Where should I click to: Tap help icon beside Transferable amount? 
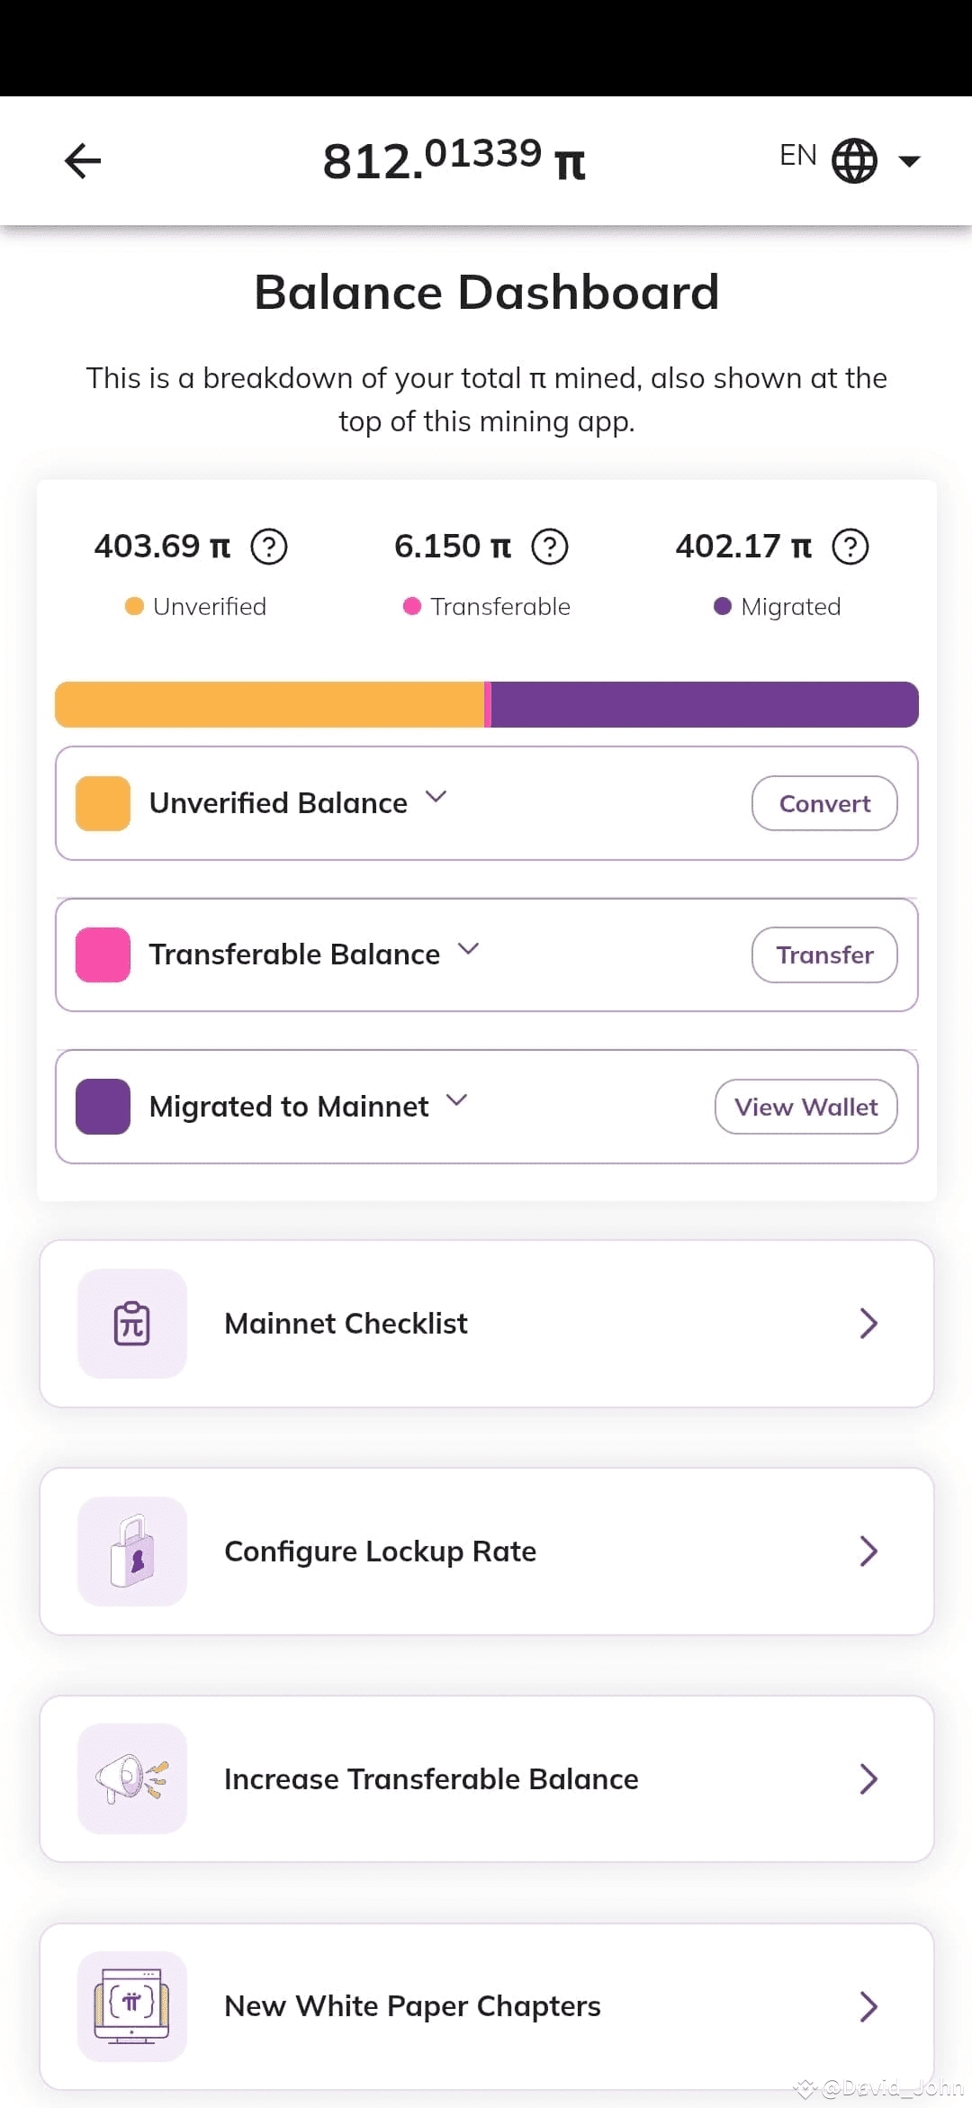550,547
